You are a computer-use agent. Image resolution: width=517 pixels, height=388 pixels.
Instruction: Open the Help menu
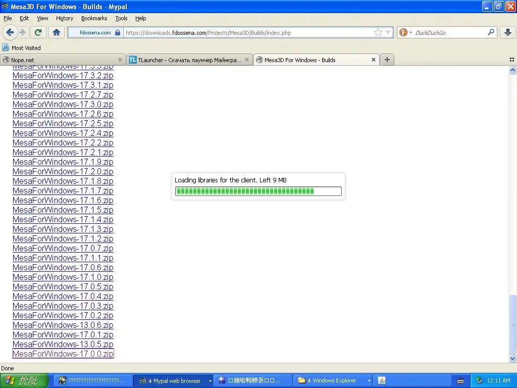[x=141, y=18]
